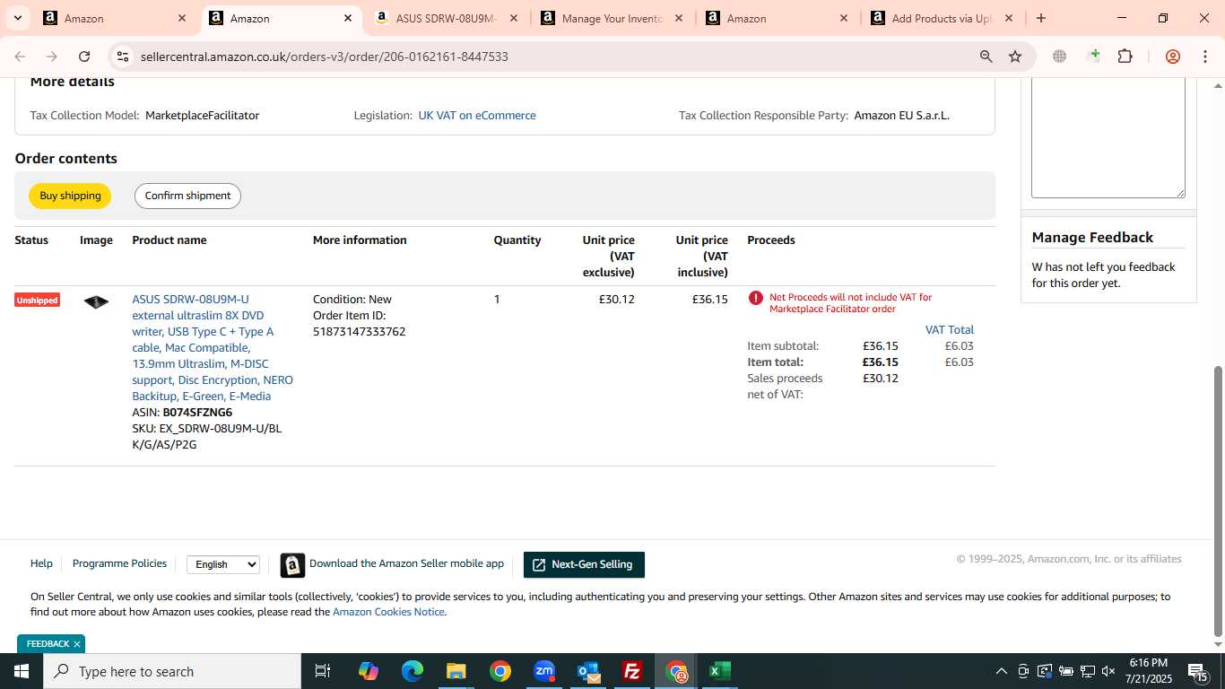This screenshot has width=1225, height=689.
Task: Open the Amazon Cookies Notice link
Action: tap(388, 612)
